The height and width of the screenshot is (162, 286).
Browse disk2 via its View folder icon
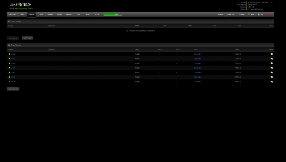point(272,59)
